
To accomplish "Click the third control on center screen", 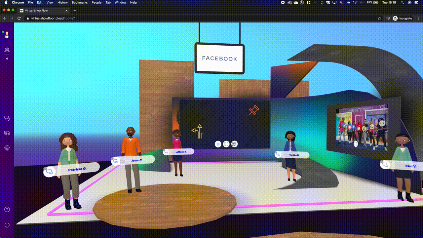I will (234, 144).
